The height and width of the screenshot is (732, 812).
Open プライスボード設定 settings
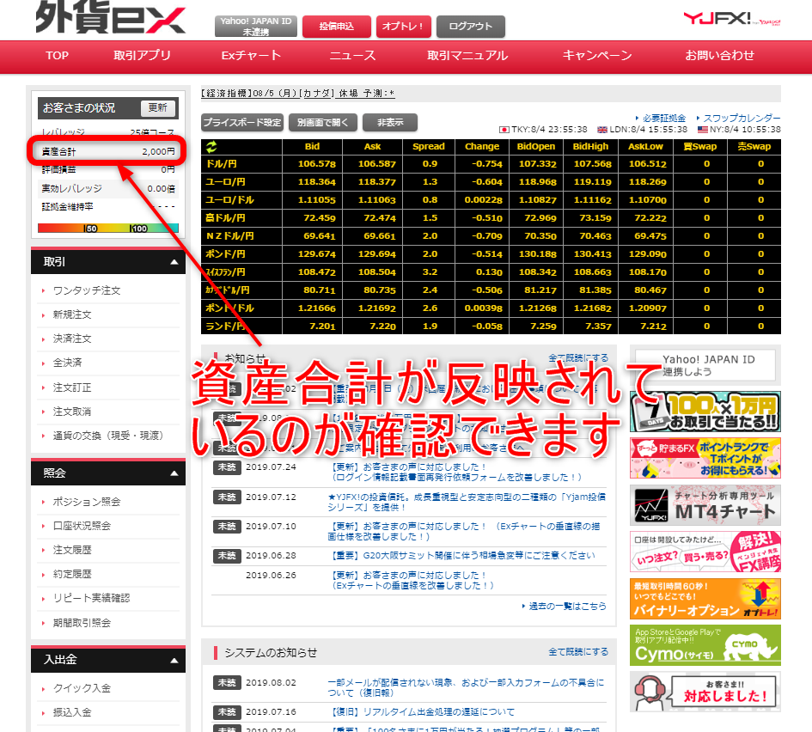pyautogui.click(x=242, y=122)
